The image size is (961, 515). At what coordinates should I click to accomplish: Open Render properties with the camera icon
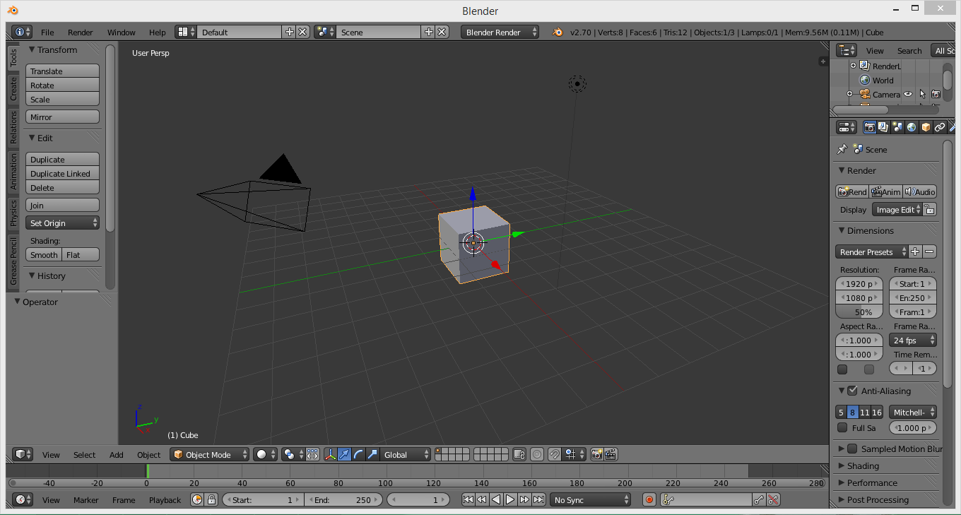click(870, 127)
